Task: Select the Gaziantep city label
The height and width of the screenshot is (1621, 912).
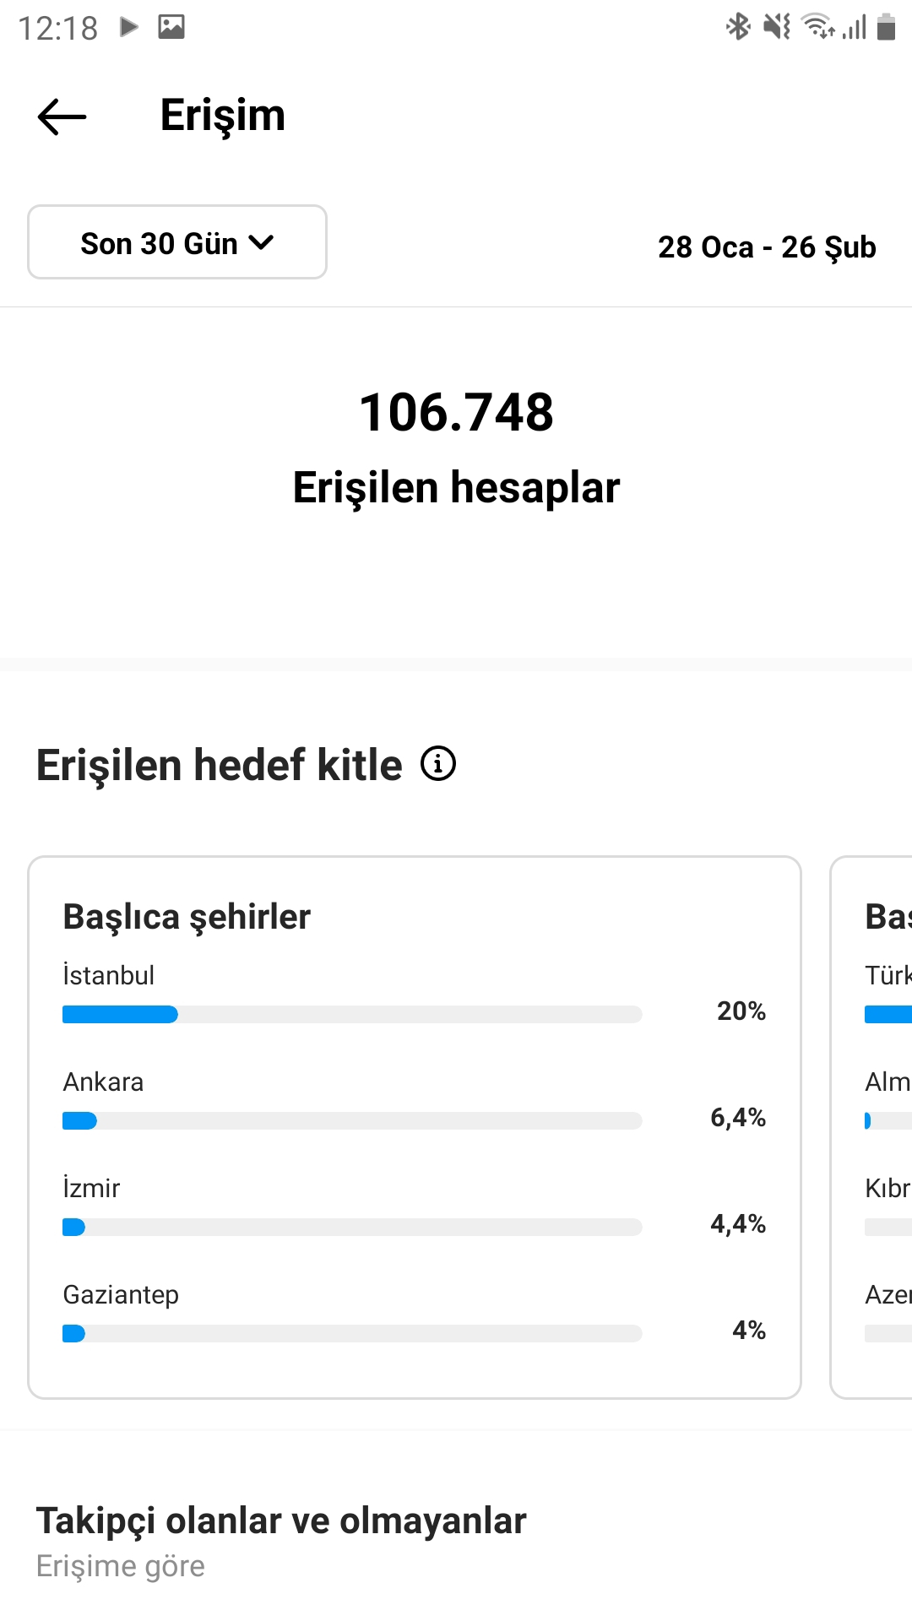Action: coord(121,1295)
